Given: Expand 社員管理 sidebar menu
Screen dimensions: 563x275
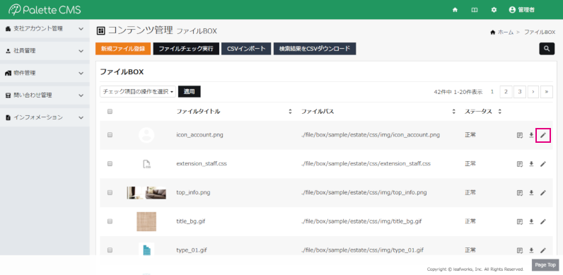Looking at the screenshot, I should point(45,51).
